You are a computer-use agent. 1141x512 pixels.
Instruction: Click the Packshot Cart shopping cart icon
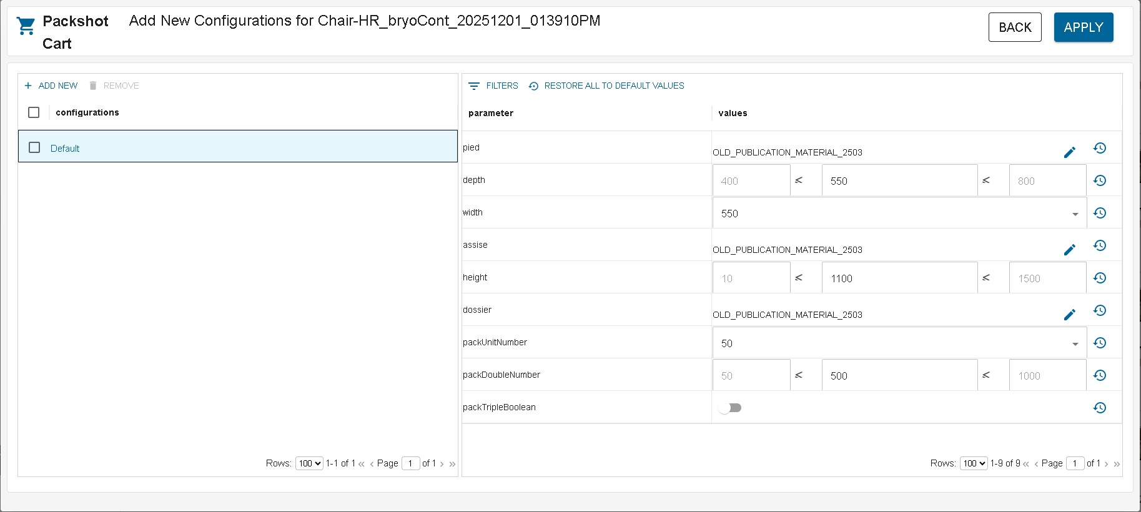click(26, 26)
